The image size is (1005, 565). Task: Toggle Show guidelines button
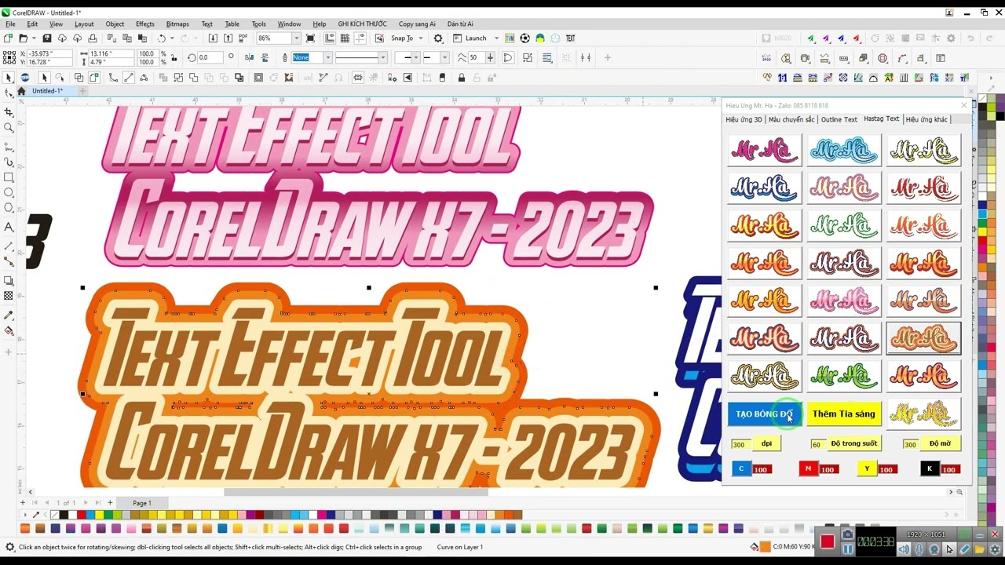pyautogui.click(x=360, y=38)
